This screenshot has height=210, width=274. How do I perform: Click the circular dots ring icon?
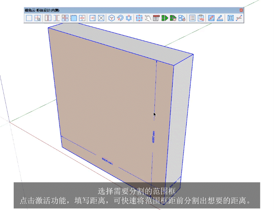click(129, 18)
